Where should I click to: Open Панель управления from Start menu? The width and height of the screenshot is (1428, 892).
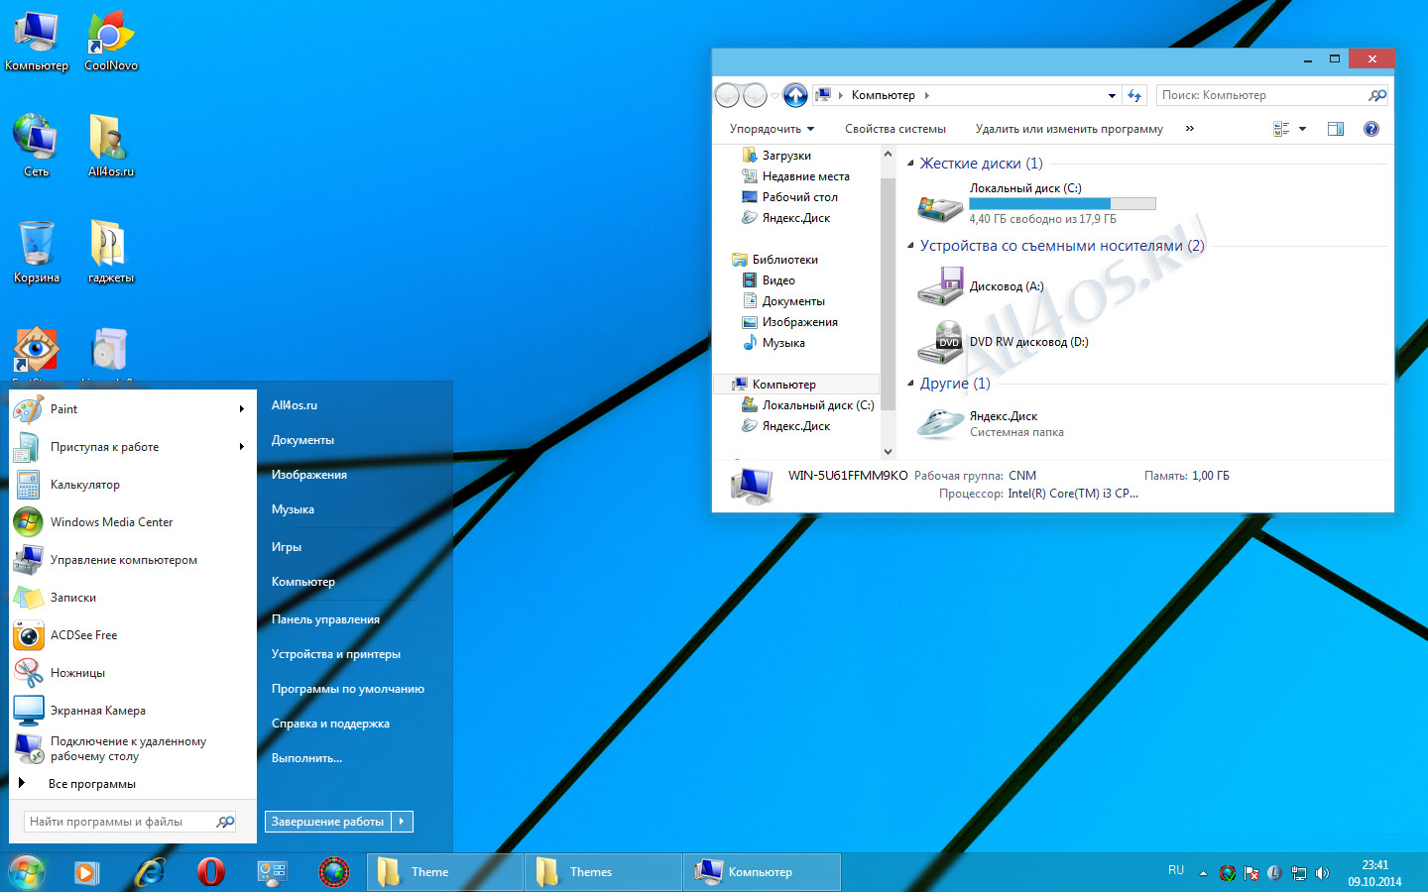point(325,619)
